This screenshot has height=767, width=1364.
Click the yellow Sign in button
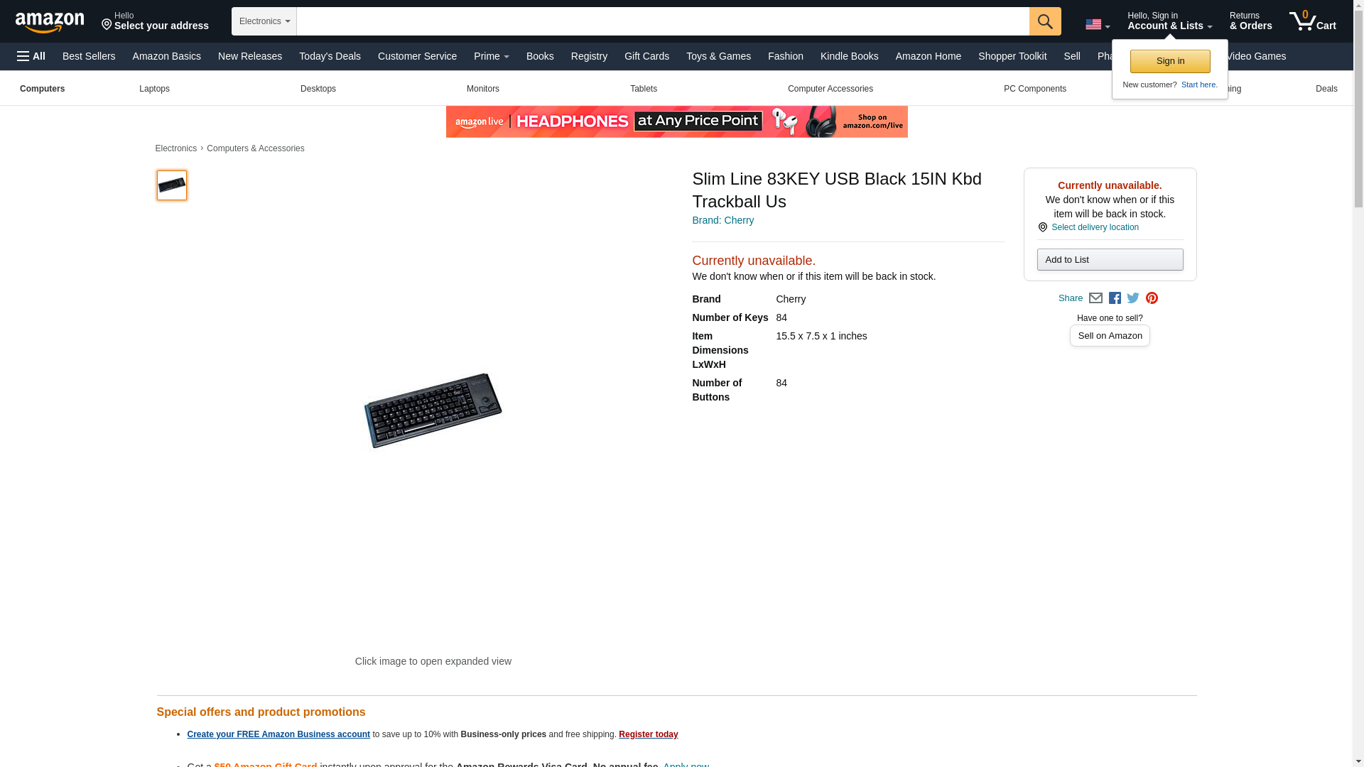[x=1169, y=61]
